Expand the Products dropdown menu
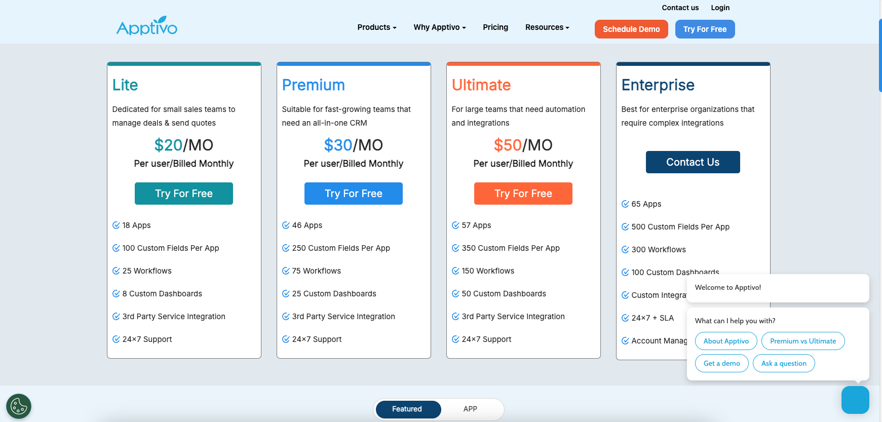Viewport: 882px width, 422px height. point(377,27)
